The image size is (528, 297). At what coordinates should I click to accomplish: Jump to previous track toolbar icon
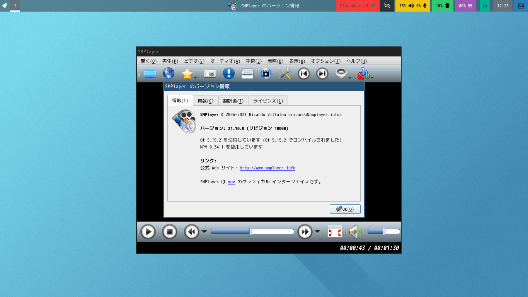click(x=304, y=73)
